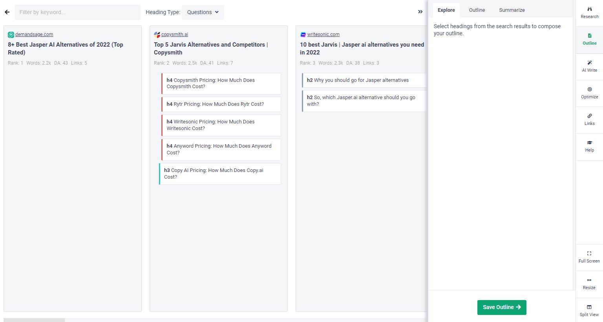Click writesonic.com favicon
The image size is (603, 322).
point(303,34)
